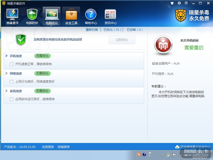The width and height of the screenshot is (213, 160).
Task: Click the 本次开机时间 label
Action: point(189,41)
